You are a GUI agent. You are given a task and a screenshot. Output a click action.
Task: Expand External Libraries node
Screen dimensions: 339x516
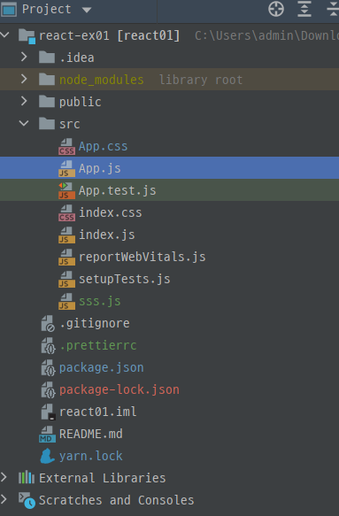pyautogui.click(x=4, y=477)
